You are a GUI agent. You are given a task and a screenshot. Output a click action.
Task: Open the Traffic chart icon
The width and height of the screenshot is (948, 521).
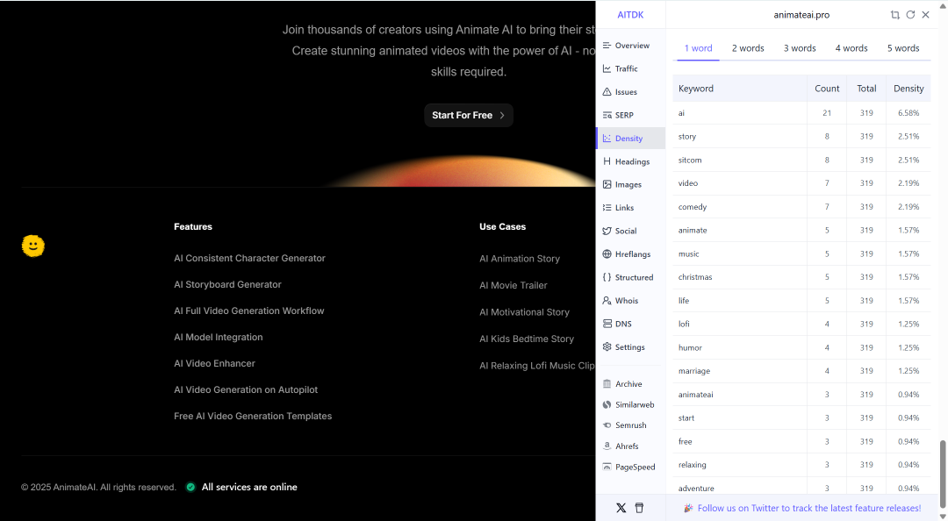pos(607,69)
